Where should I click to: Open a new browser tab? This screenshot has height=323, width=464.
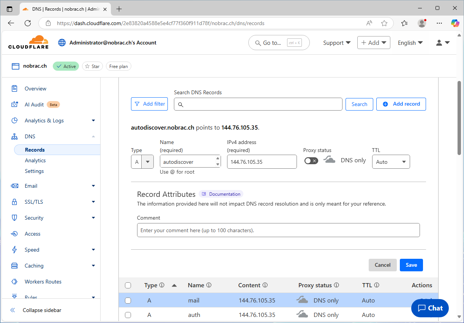(119, 9)
